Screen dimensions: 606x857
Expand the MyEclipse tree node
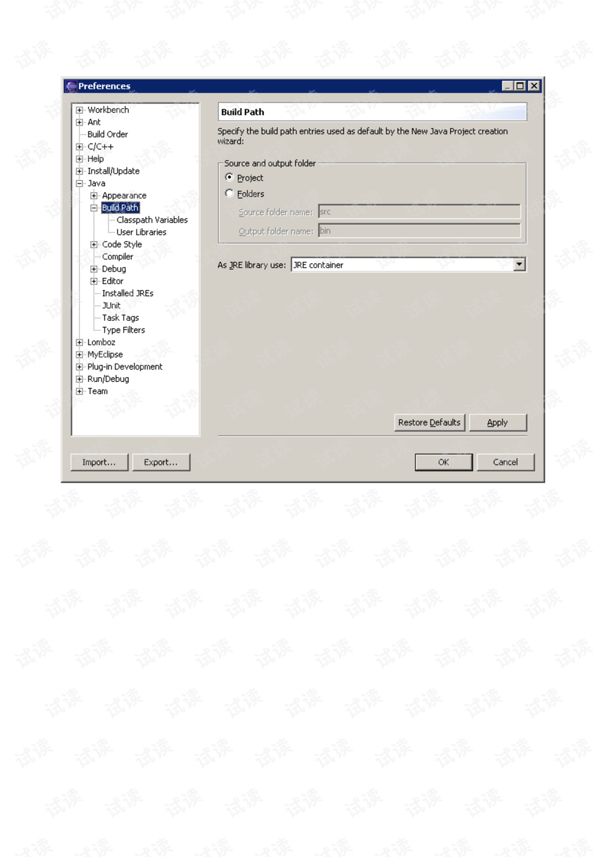click(80, 354)
